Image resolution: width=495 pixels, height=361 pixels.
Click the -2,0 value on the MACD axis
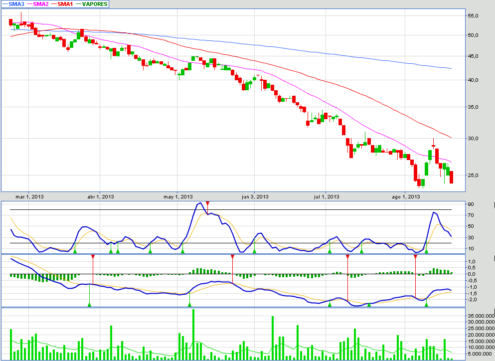click(472, 300)
